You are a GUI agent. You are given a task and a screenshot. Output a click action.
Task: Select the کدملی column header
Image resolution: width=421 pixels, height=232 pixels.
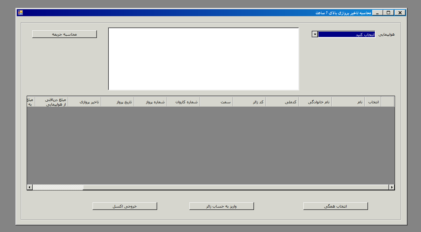coord(282,102)
